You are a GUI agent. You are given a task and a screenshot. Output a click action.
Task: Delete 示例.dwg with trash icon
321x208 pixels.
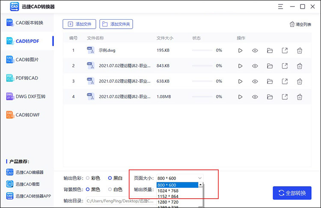(x=300, y=51)
